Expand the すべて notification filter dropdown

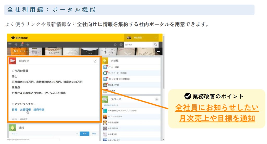click(x=77, y=134)
